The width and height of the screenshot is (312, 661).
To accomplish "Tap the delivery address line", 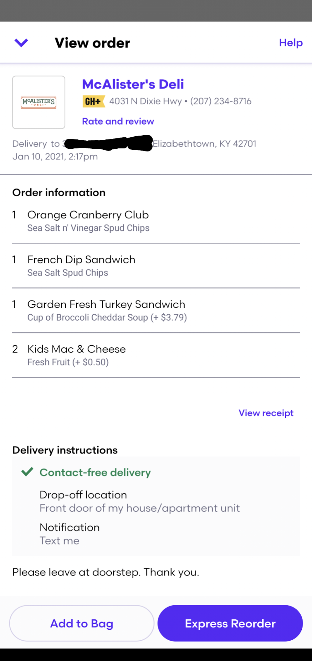I will click(x=204, y=144).
